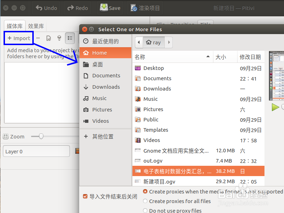Select the out.ogv file

(x=198, y=161)
